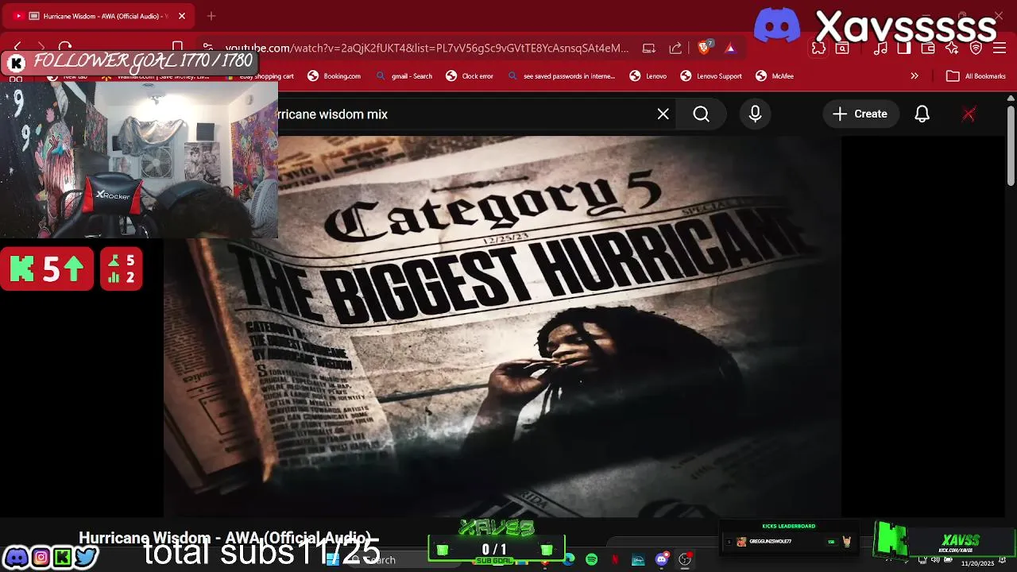Open the browser hamburger menu
Screen dimensions: 1017x572
click(1000, 48)
